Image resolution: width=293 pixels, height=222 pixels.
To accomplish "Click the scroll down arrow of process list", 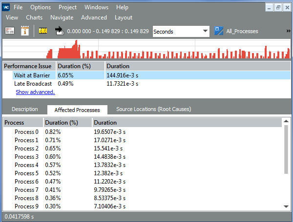I will [x=286, y=206].
